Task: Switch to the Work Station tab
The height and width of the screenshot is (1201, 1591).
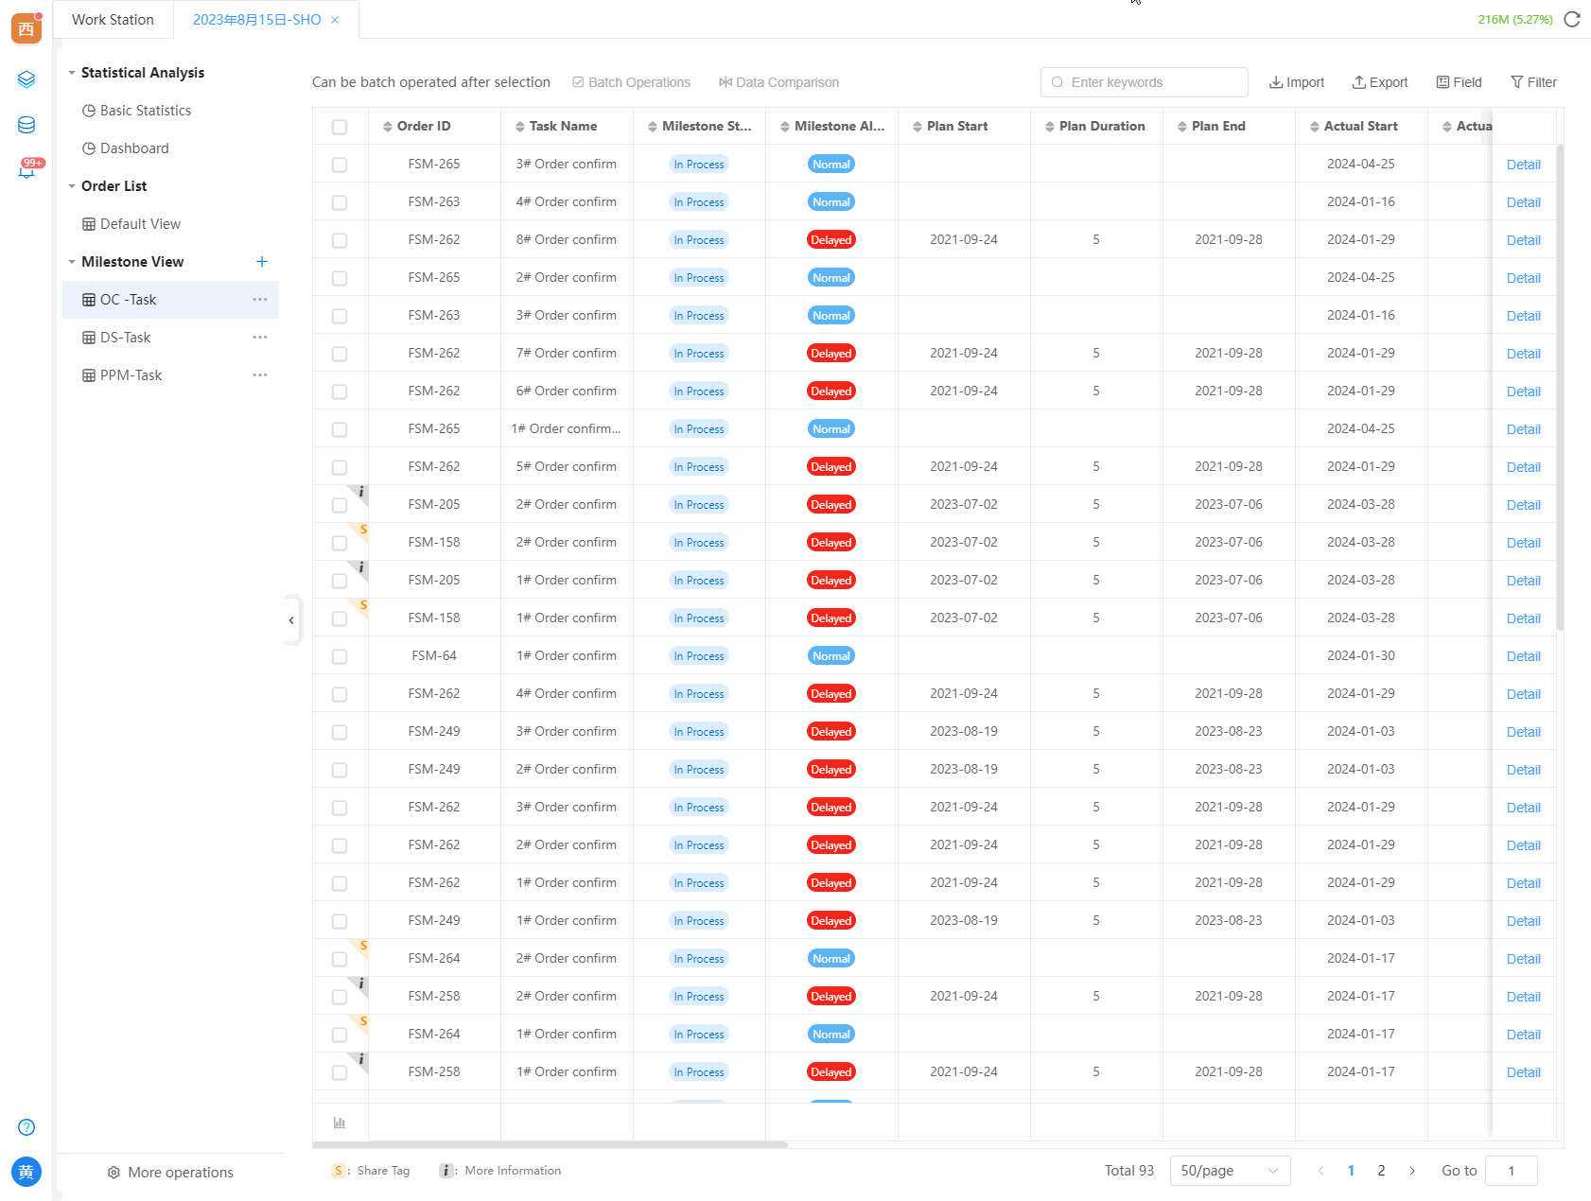Action: tap(113, 20)
